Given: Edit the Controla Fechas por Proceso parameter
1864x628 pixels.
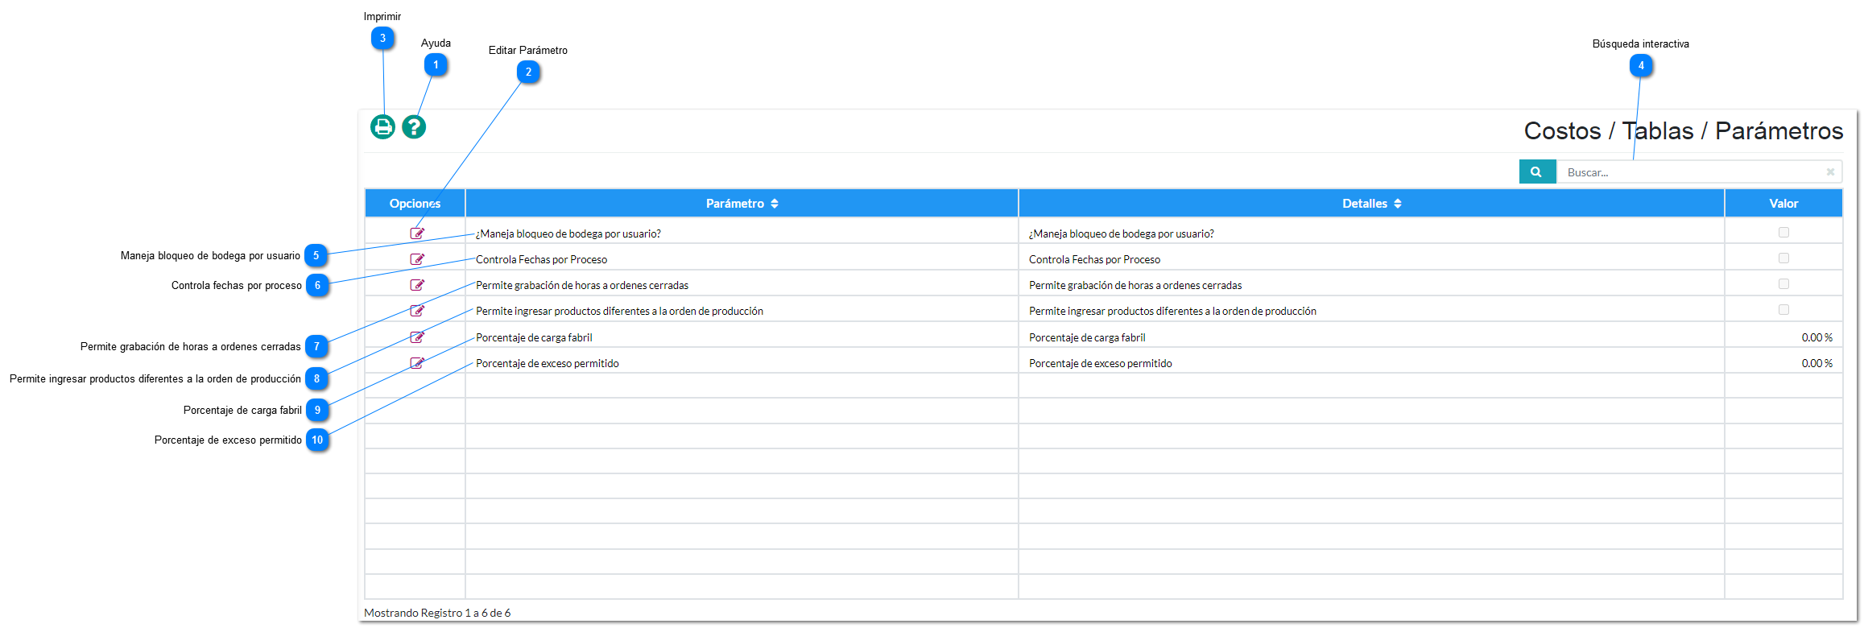Looking at the screenshot, I should point(417,259).
